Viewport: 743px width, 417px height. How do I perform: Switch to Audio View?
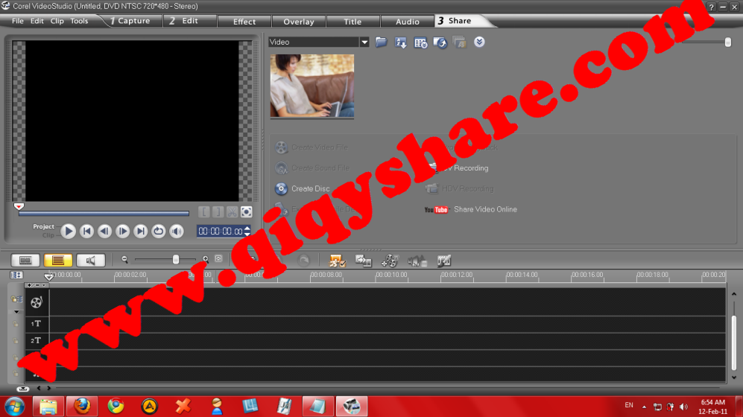(90, 261)
